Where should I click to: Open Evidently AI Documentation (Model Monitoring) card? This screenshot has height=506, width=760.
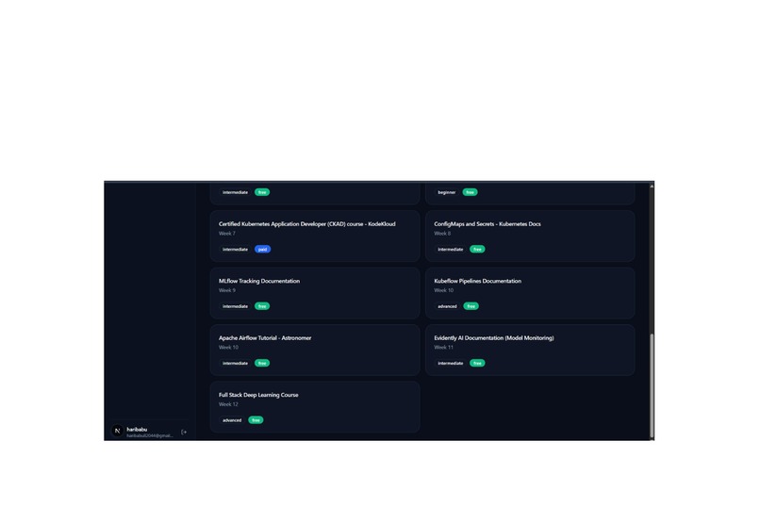click(x=530, y=351)
